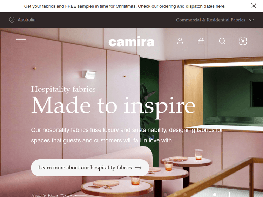Click the location pin icon beside Australia
This screenshot has width=263, height=197.
click(x=12, y=20)
